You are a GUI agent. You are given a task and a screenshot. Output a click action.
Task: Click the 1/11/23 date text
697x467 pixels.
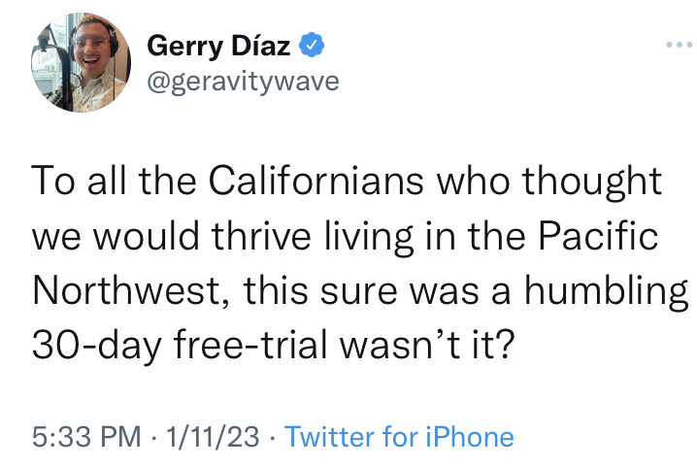point(211,437)
